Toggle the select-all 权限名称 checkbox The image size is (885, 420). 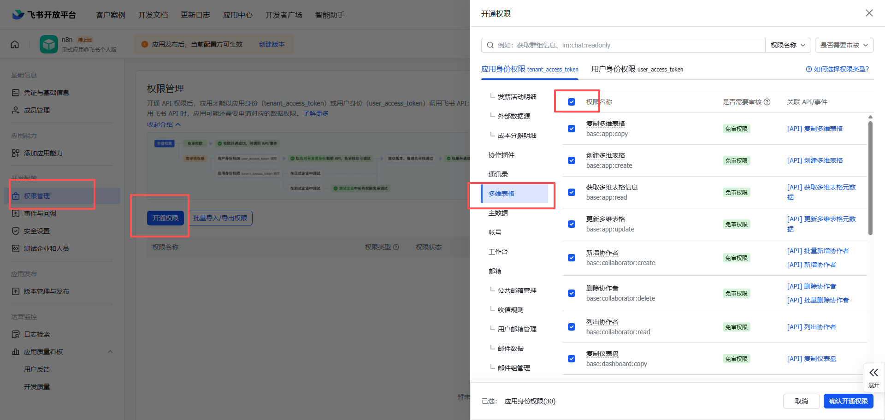tap(572, 102)
